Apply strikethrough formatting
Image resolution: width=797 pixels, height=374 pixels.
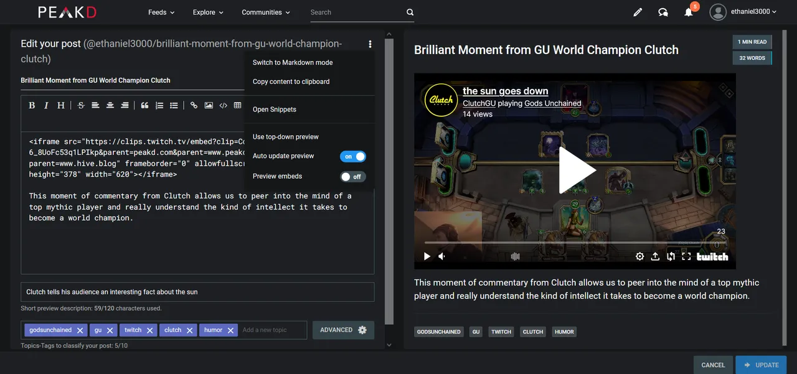pos(81,105)
